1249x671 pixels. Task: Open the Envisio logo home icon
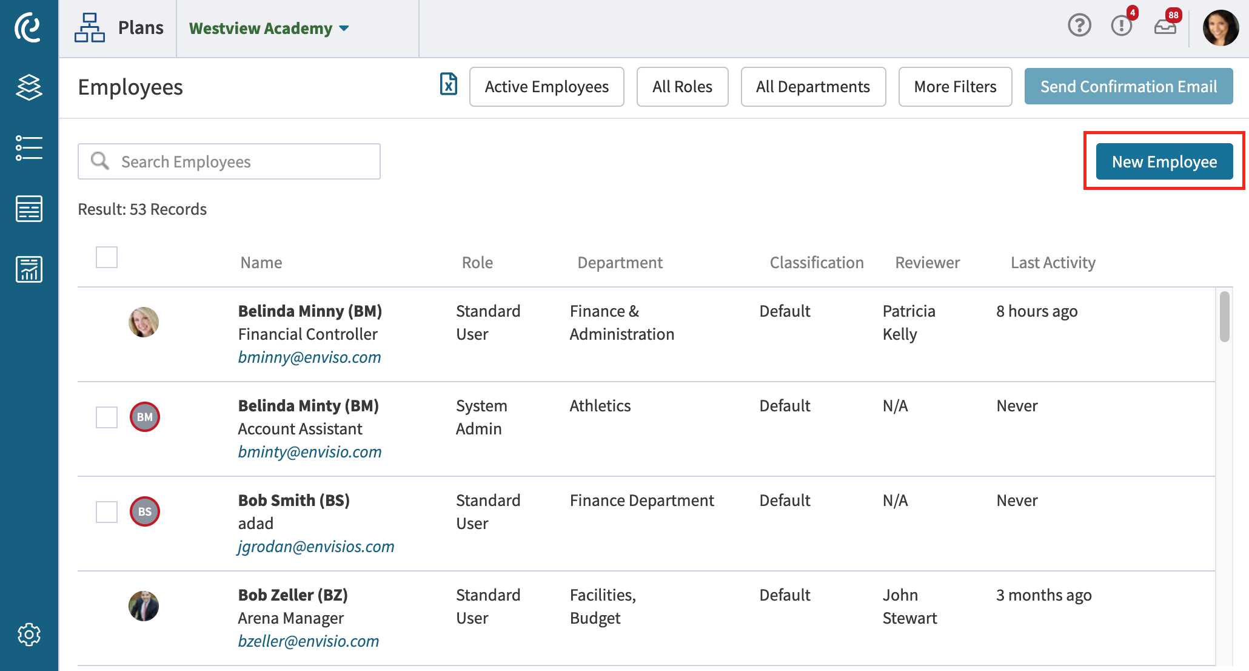tap(28, 27)
